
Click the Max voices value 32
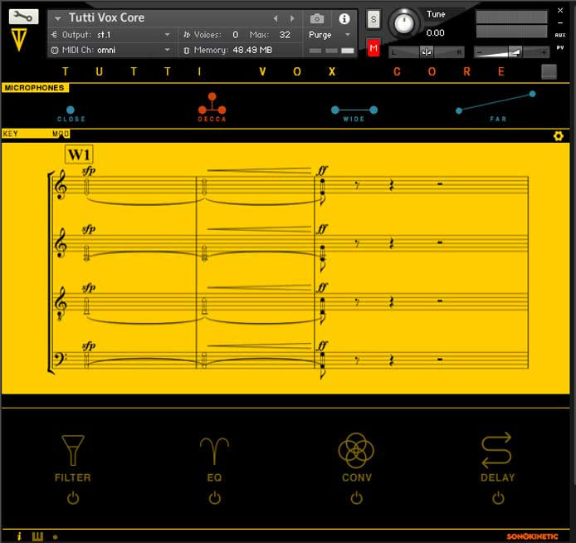click(285, 35)
